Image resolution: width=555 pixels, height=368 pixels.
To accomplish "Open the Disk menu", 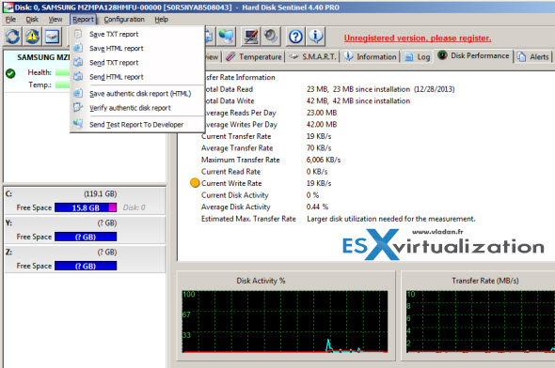I will point(32,20).
